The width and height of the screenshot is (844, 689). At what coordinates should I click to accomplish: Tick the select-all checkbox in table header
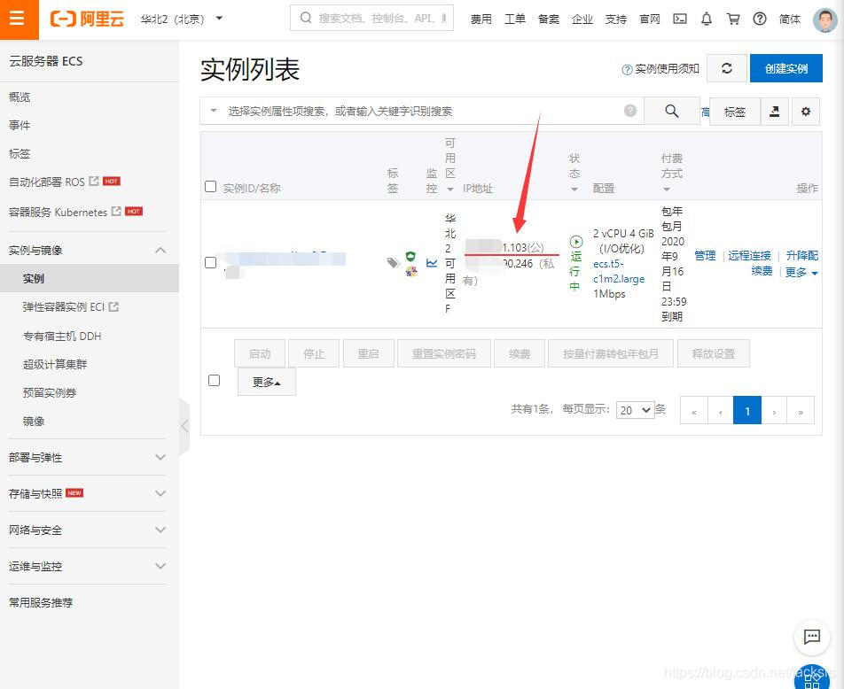210,187
